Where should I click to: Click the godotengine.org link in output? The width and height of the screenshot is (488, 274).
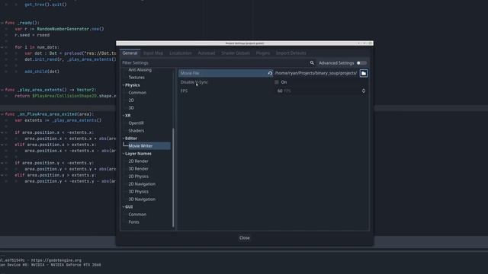coord(56,260)
